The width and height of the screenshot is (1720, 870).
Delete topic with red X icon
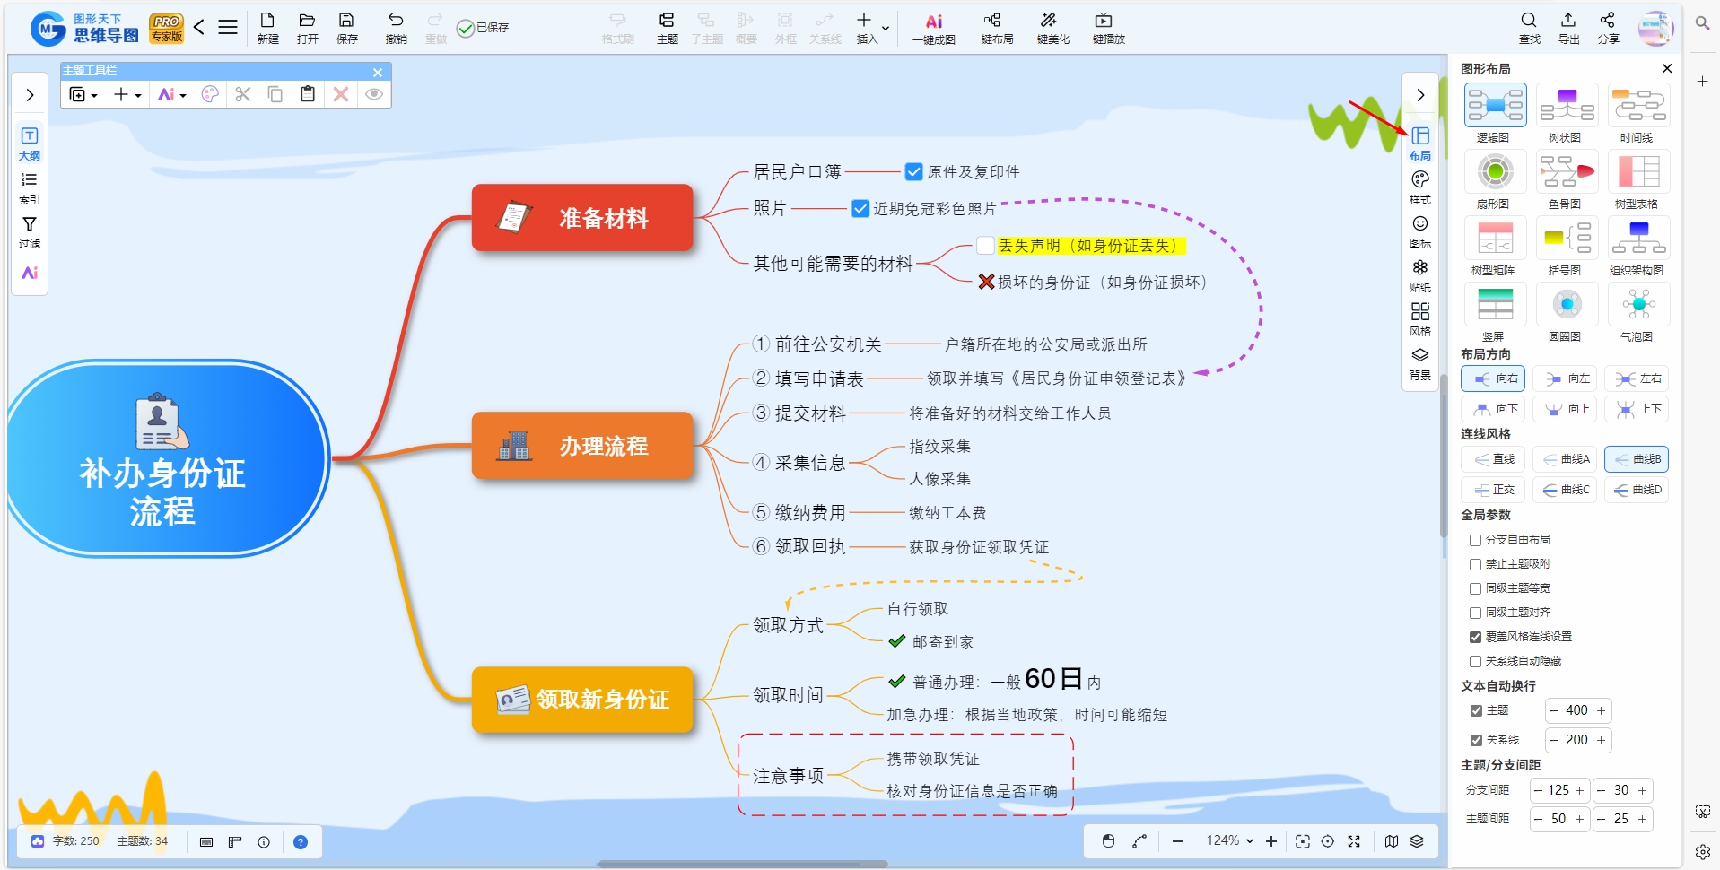[341, 94]
